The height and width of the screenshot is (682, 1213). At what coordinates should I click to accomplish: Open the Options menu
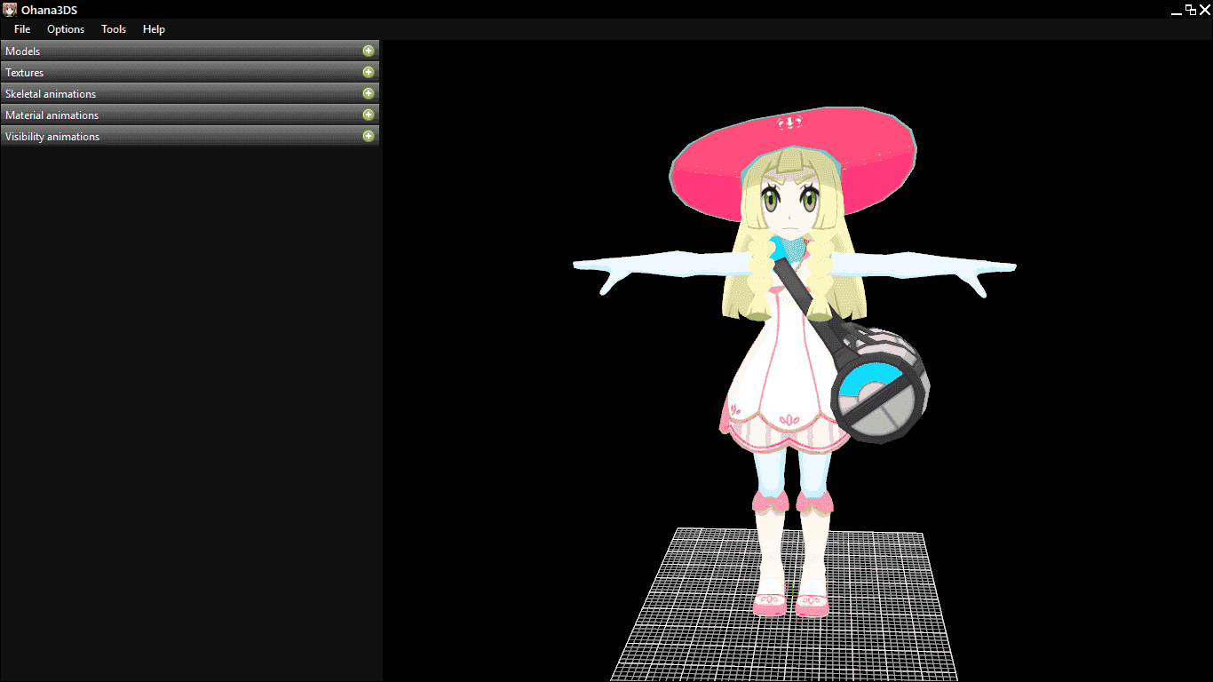tap(66, 29)
